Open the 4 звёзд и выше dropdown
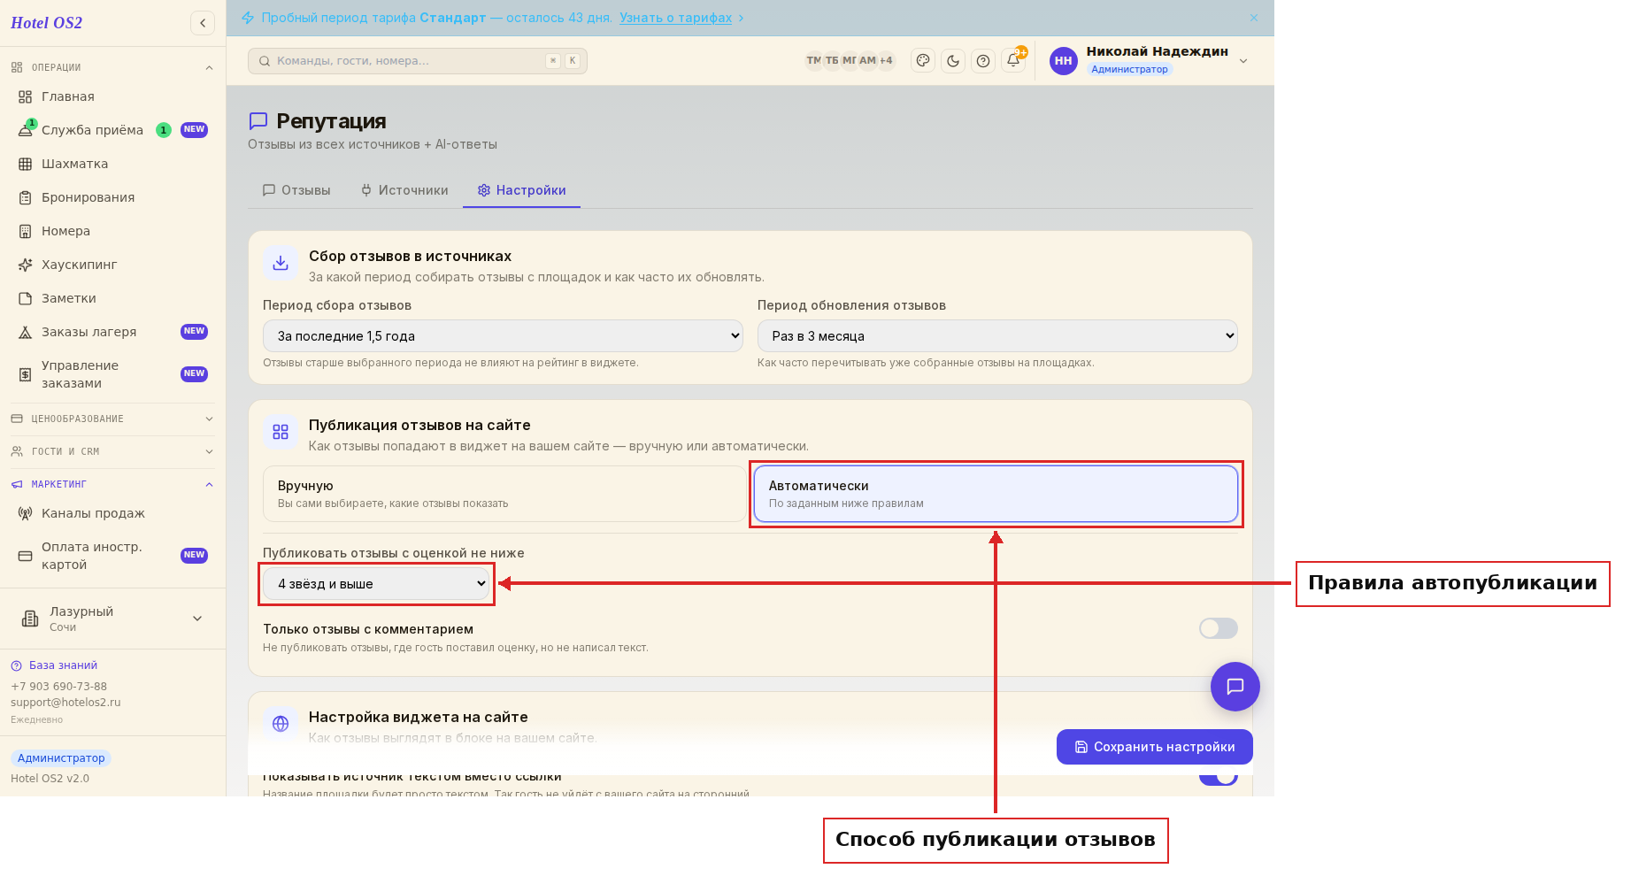This screenshot has width=1631, height=884. coord(376,584)
